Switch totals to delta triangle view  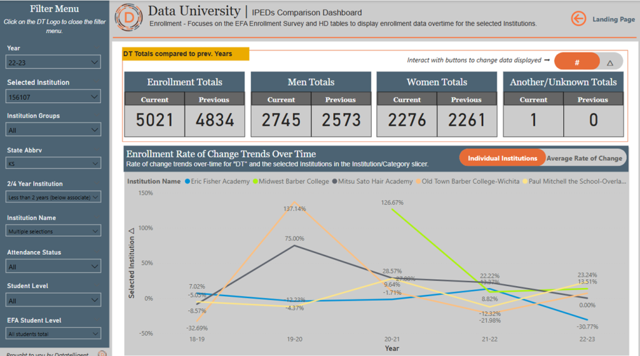610,63
